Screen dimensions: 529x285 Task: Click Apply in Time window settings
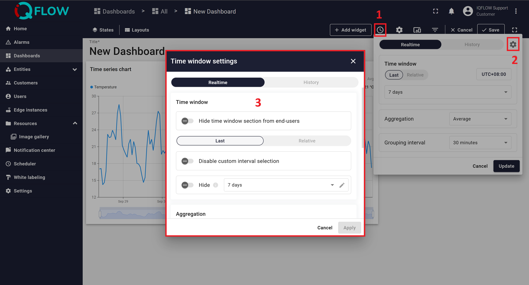coord(349,227)
